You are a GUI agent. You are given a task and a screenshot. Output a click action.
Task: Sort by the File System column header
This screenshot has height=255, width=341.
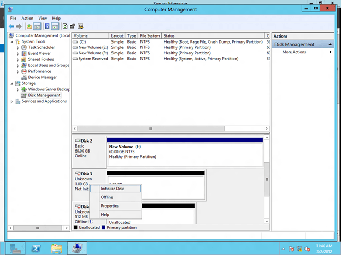149,35
